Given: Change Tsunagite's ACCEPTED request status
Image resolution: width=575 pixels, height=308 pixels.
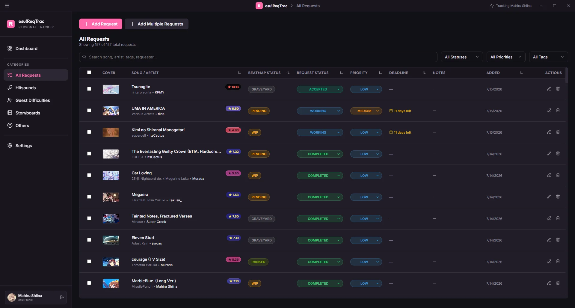Looking at the screenshot, I should point(320,89).
